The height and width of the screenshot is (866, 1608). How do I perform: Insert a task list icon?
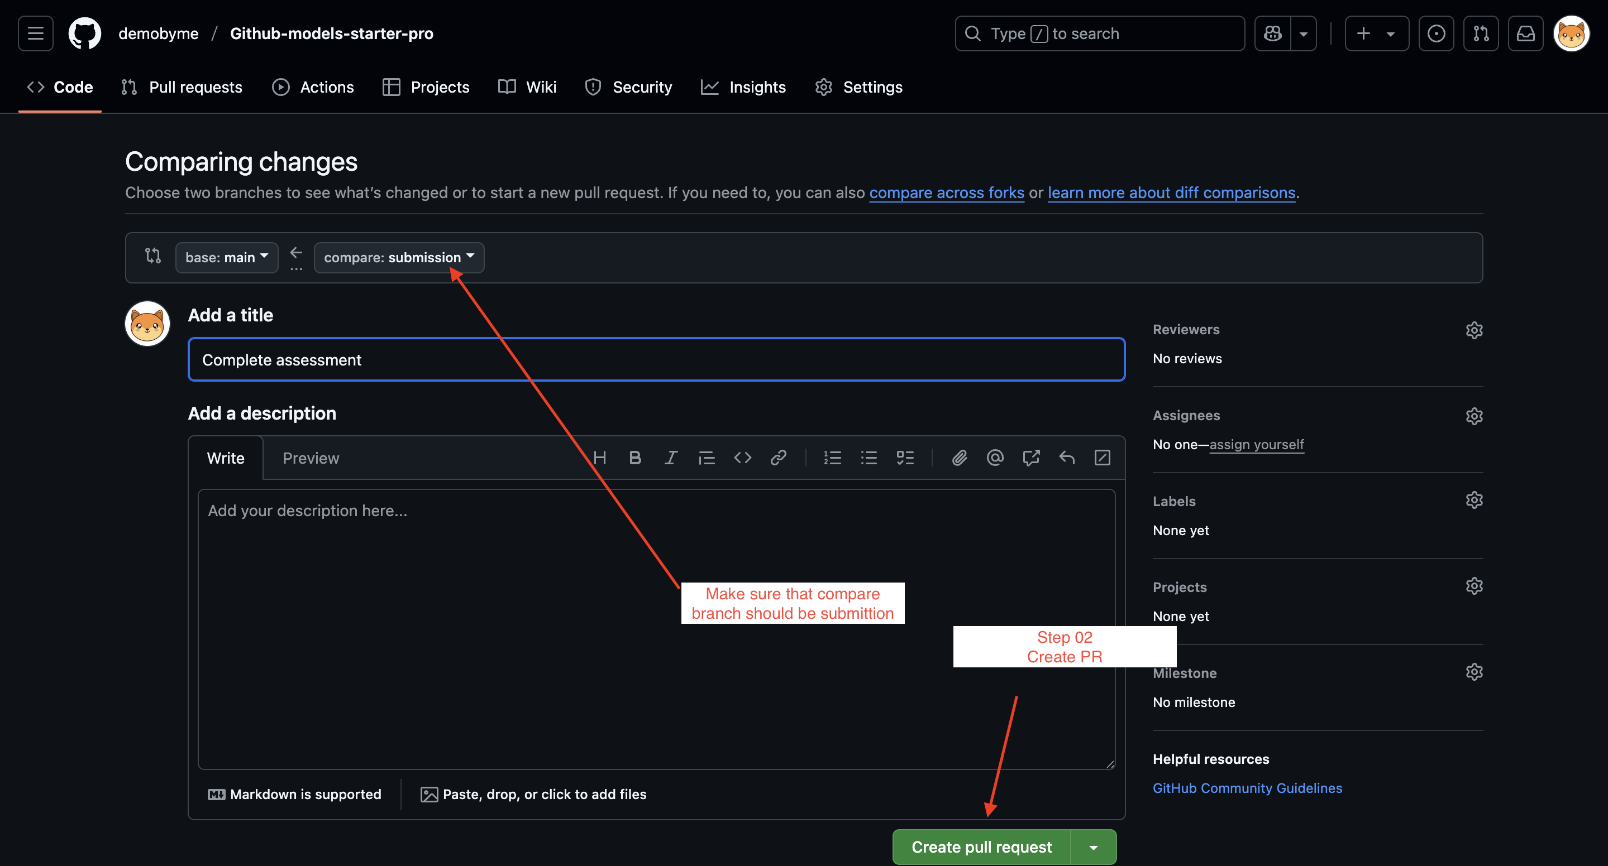[x=904, y=458]
